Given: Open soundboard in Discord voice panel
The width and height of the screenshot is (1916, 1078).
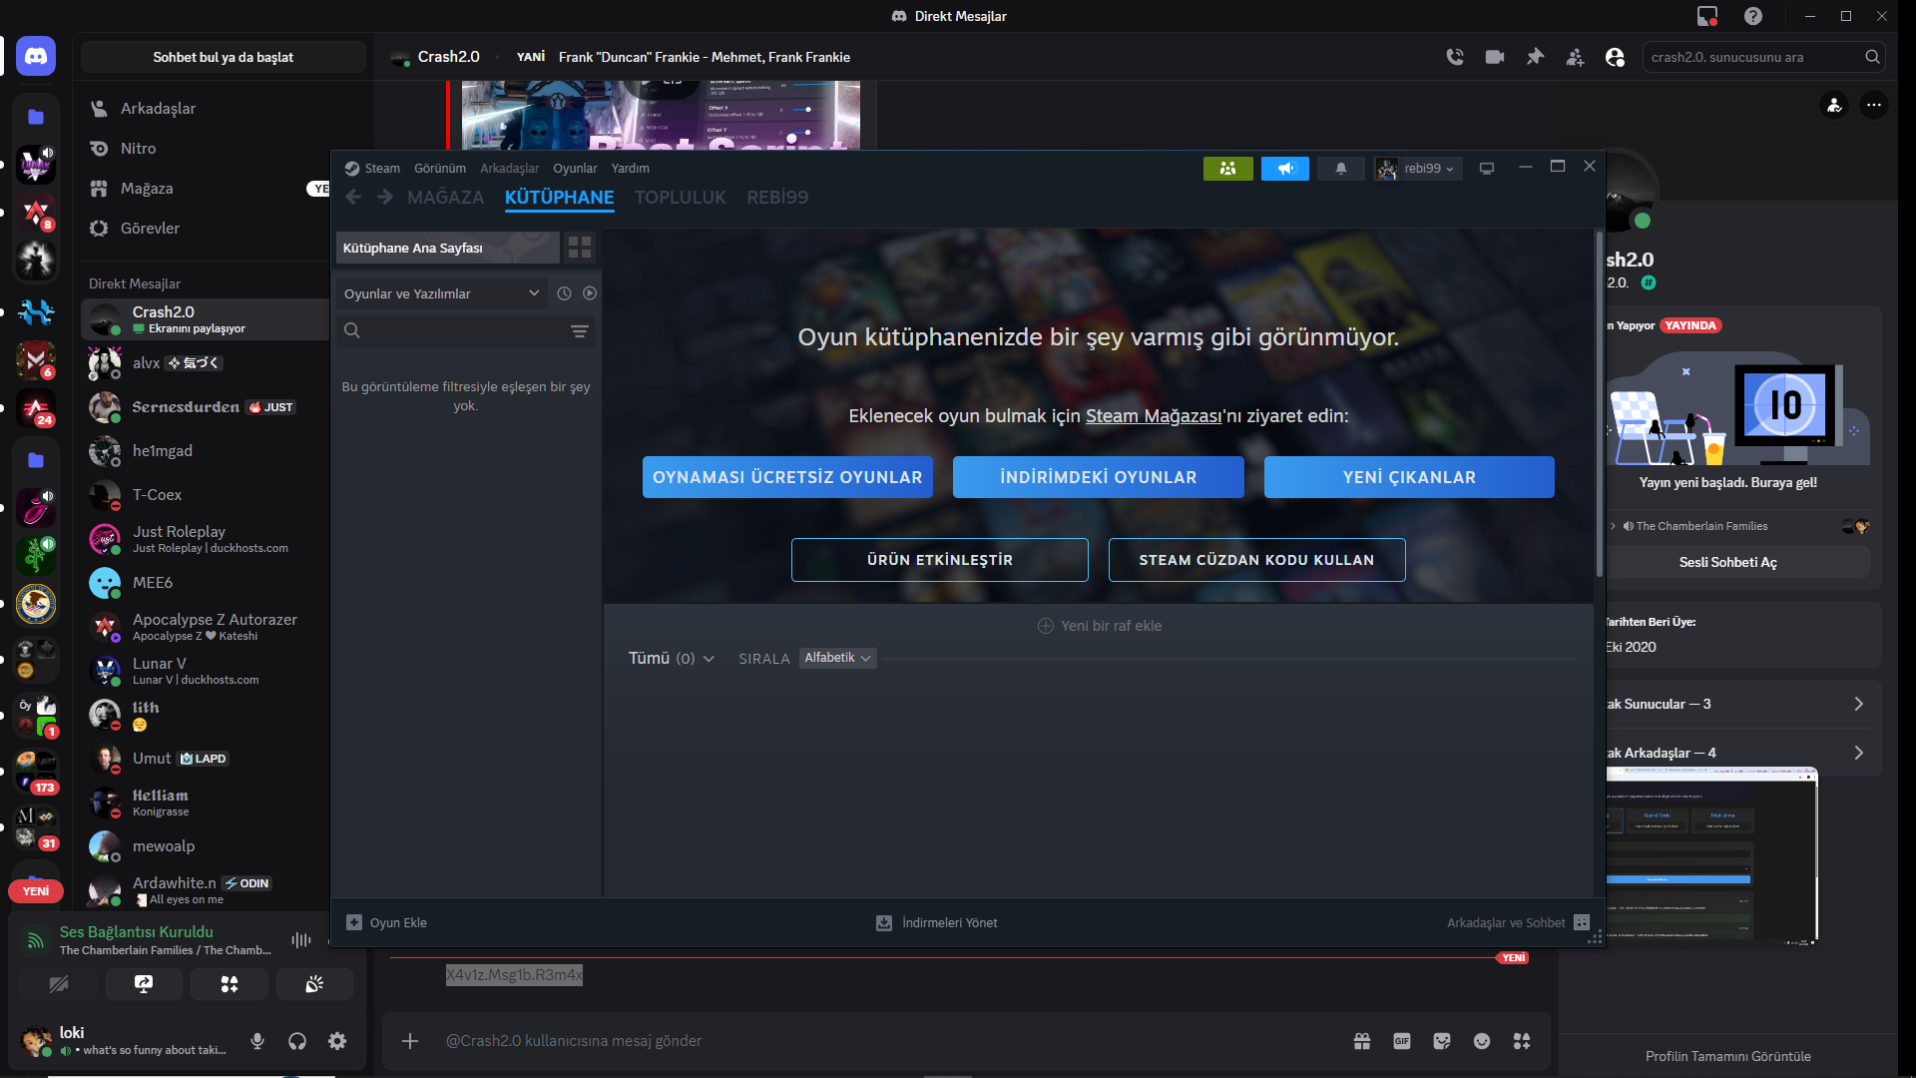Looking at the screenshot, I should click(314, 984).
